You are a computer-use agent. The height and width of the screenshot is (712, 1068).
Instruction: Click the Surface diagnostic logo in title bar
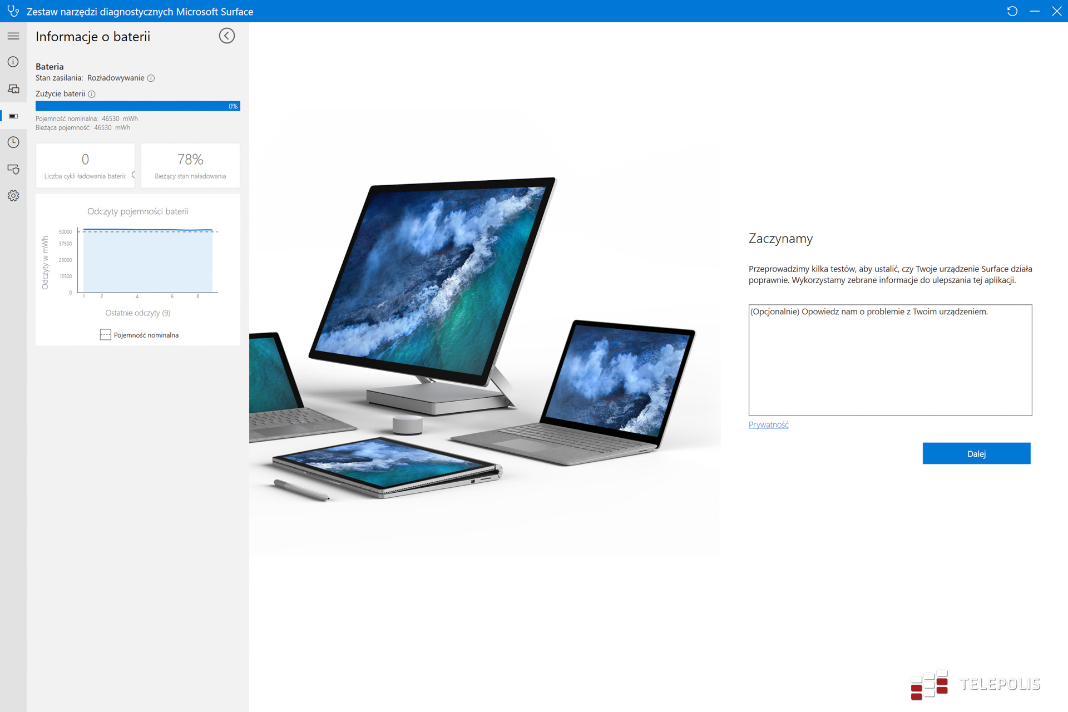click(13, 11)
